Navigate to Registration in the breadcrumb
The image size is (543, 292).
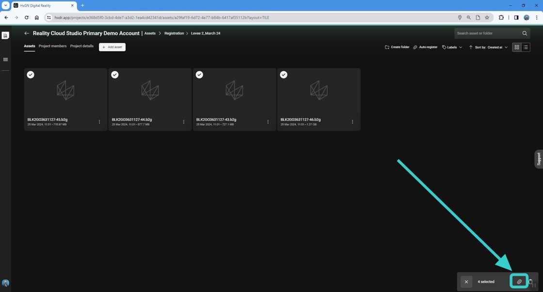[x=174, y=33]
